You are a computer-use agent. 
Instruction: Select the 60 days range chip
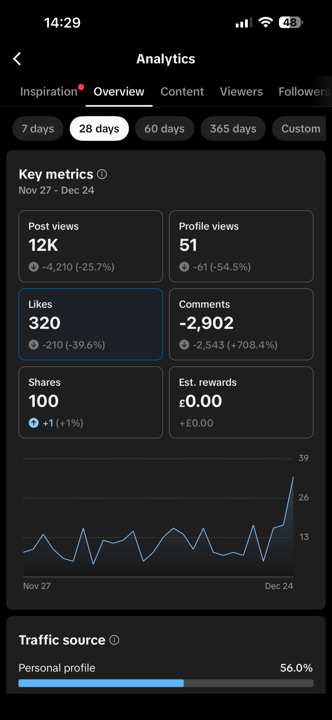click(164, 129)
